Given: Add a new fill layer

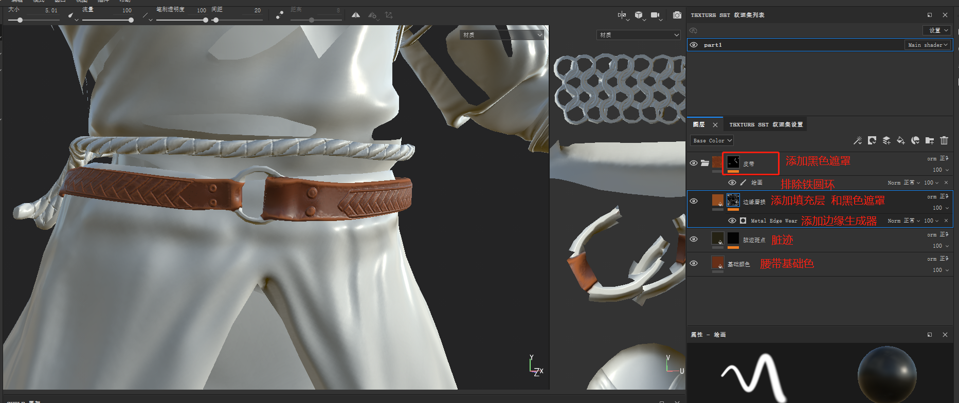Looking at the screenshot, I should click(x=901, y=140).
